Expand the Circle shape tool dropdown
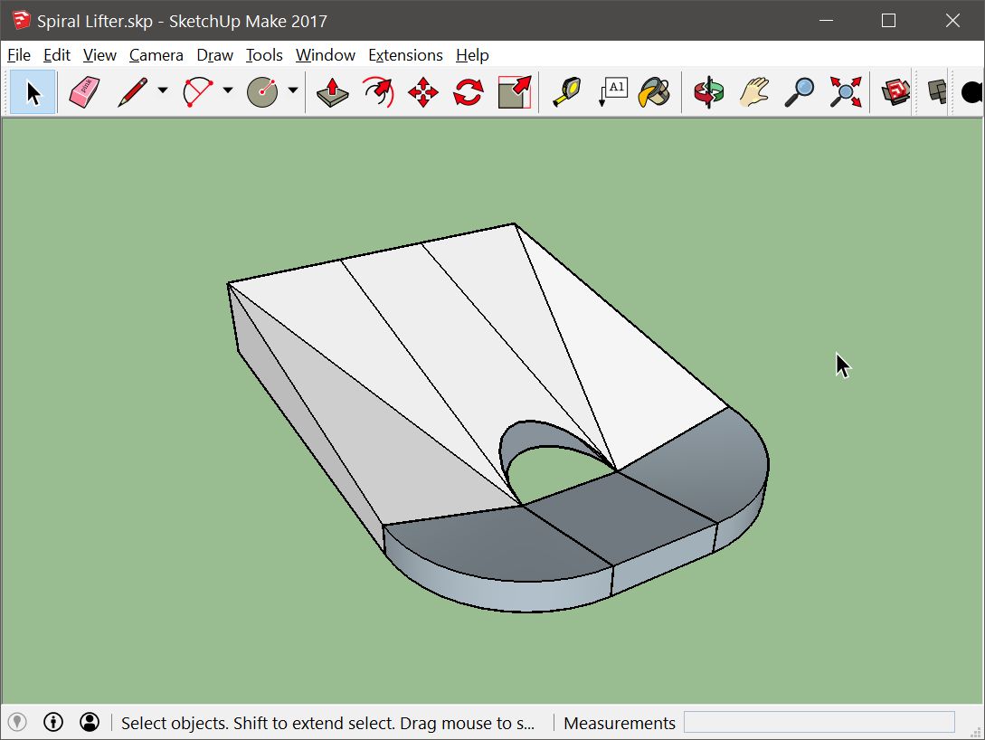Image resolution: width=985 pixels, height=740 pixels. tap(293, 90)
